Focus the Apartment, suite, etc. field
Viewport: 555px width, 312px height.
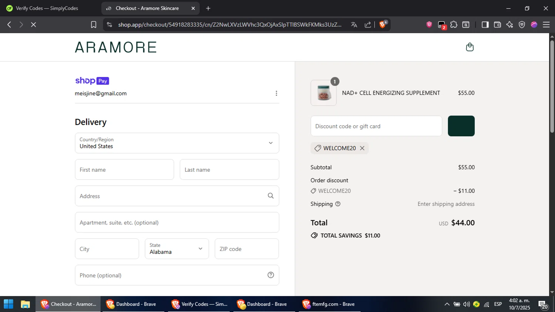click(x=177, y=222)
